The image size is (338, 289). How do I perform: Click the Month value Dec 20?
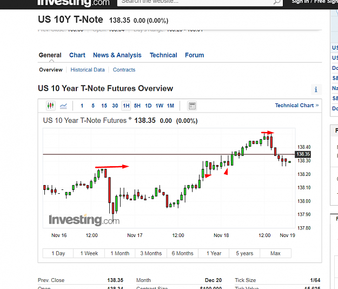(x=213, y=280)
